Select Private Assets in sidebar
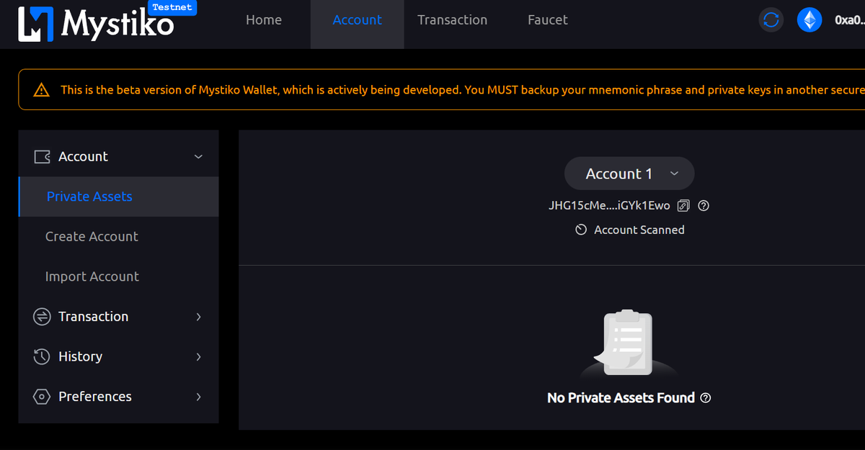865x450 pixels. pos(118,197)
